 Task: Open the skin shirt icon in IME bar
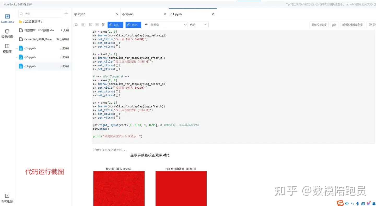pyautogui.click(x=368, y=203)
